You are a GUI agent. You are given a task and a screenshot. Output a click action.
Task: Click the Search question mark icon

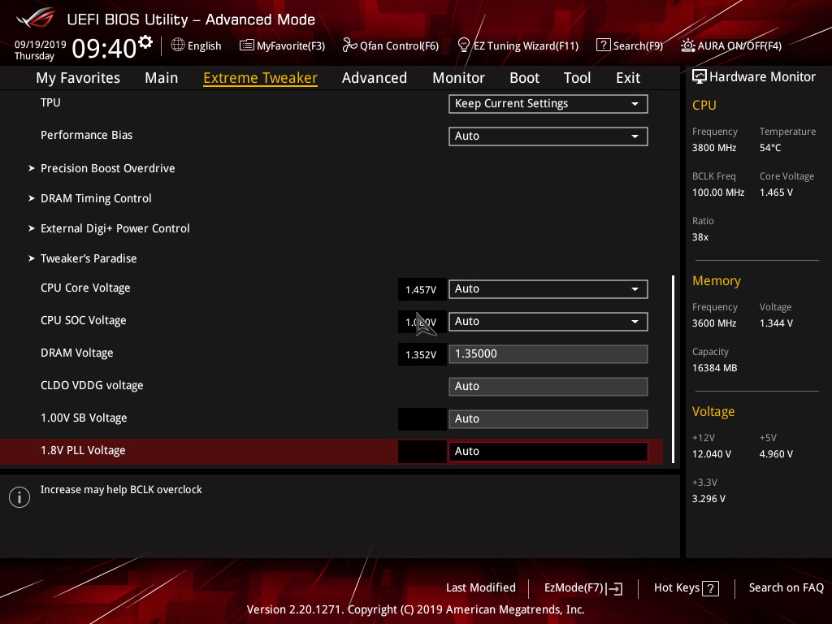(604, 45)
